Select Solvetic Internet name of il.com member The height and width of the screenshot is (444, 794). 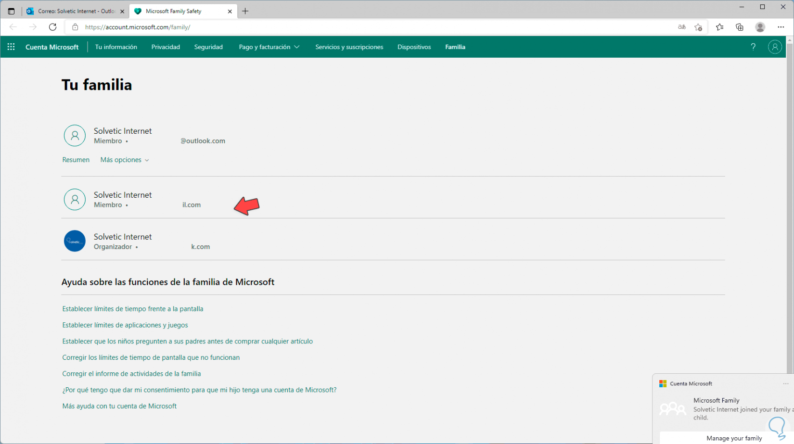pyautogui.click(x=123, y=195)
